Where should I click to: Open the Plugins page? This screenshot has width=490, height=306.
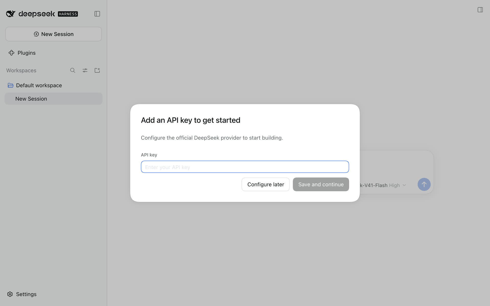click(x=22, y=53)
